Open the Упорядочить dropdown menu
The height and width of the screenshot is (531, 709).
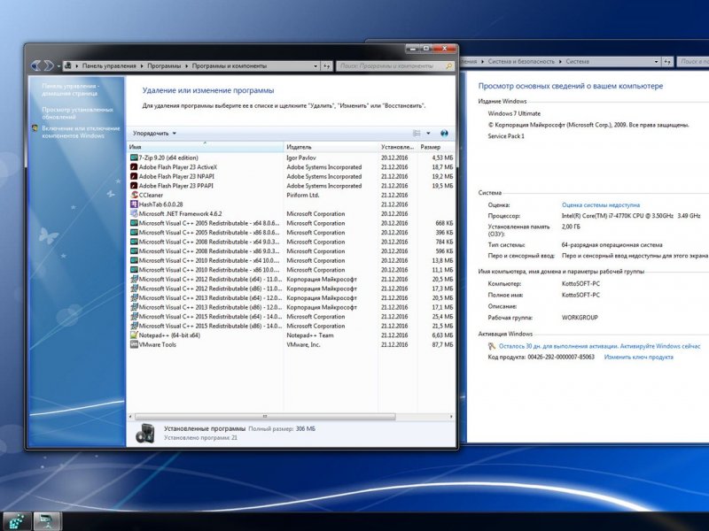click(154, 134)
